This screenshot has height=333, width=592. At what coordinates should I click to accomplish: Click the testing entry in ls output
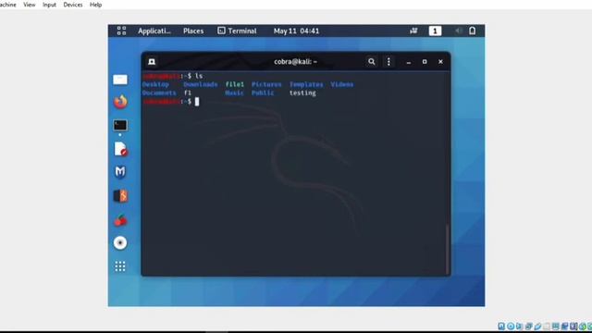click(x=302, y=92)
